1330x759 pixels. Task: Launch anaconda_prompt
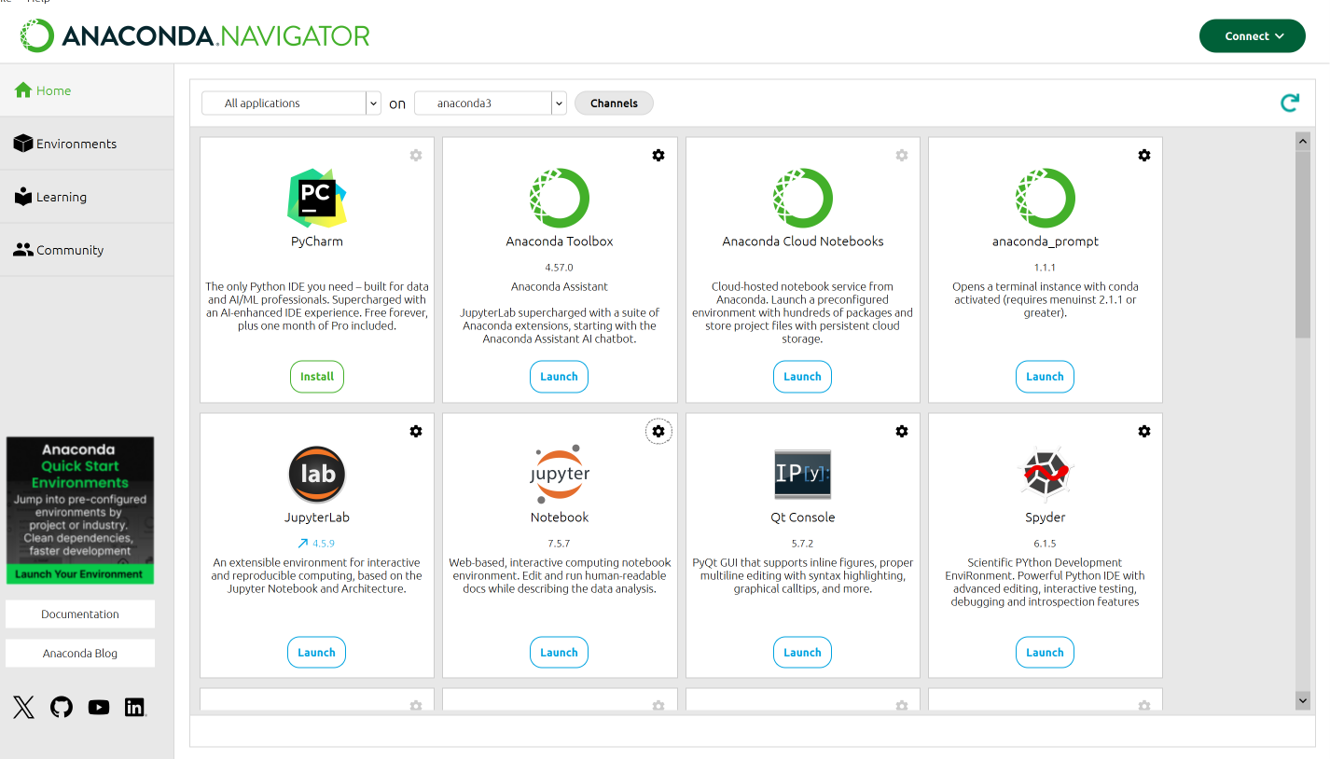(x=1045, y=377)
